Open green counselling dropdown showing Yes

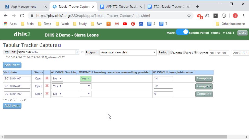pyautogui.click(x=86, y=78)
